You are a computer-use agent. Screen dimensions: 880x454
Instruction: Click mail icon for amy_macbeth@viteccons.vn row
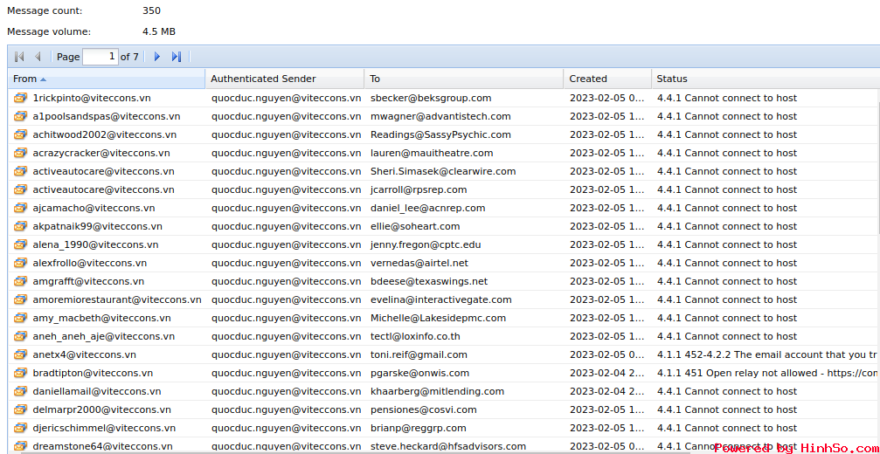tap(21, 319)
